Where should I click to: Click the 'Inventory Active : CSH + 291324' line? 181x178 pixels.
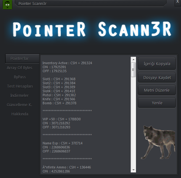pos(67,63)
